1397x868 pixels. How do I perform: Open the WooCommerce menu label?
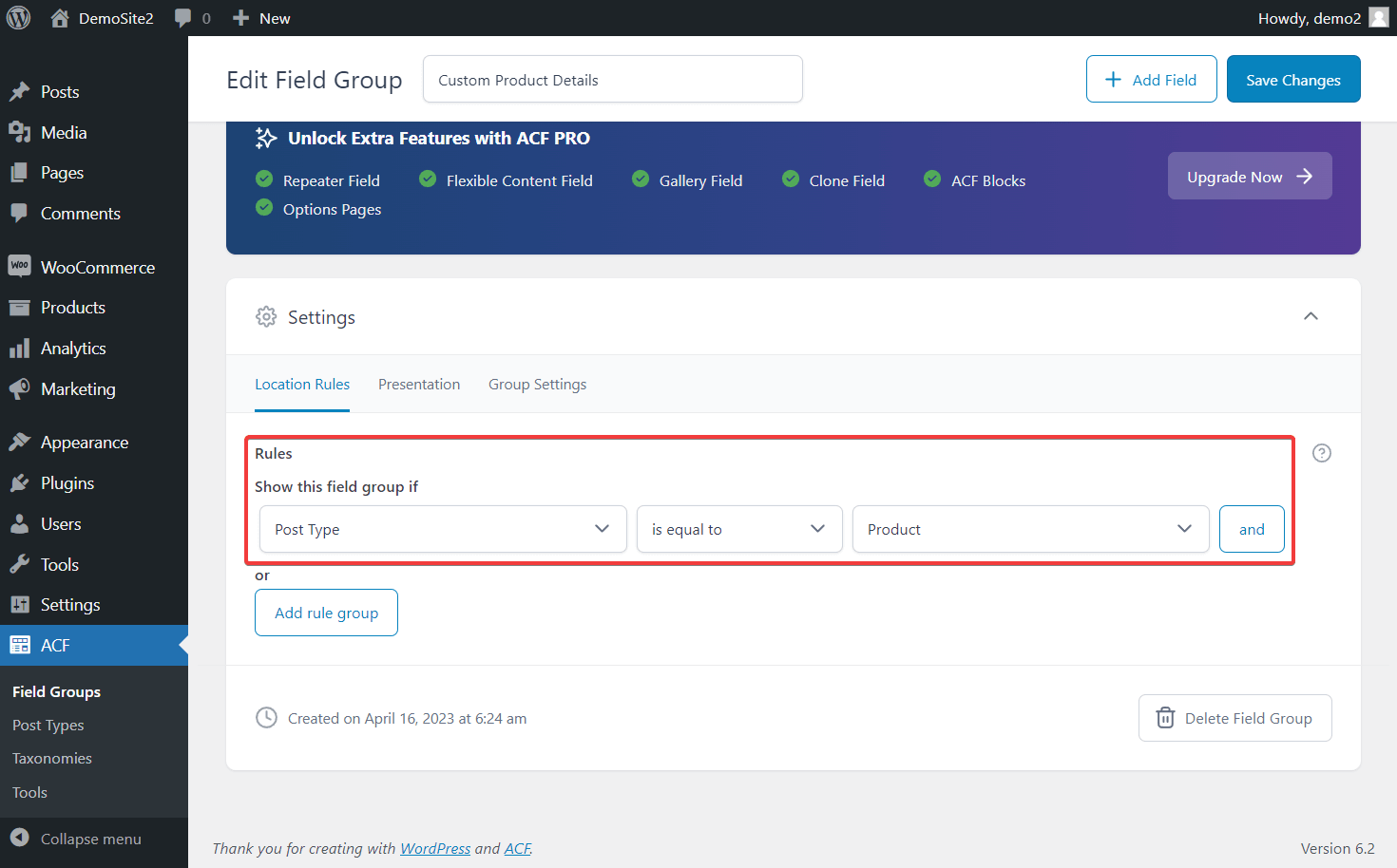(98, 268)
